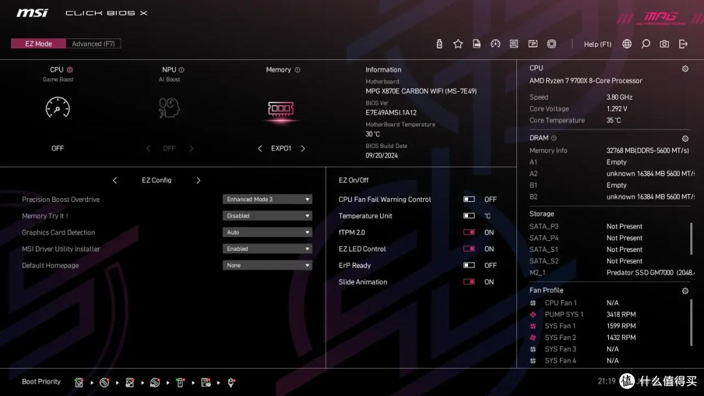Select the network cable boot device icon
704x396 pixels.
pyautogui.click(x=231, y=382)
